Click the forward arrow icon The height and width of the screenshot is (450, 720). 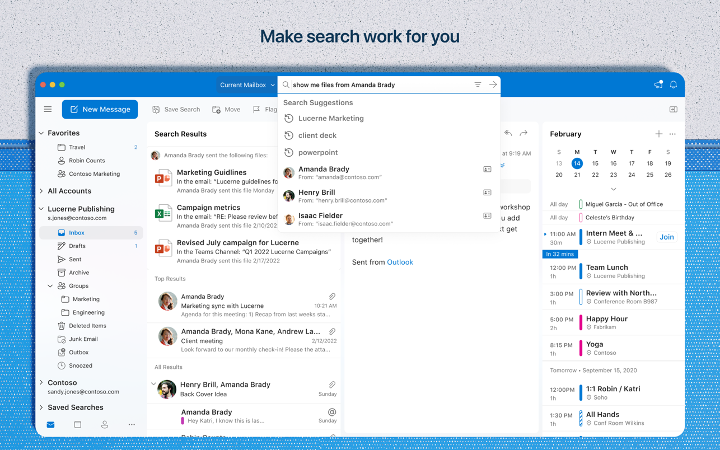pos(523,134)
